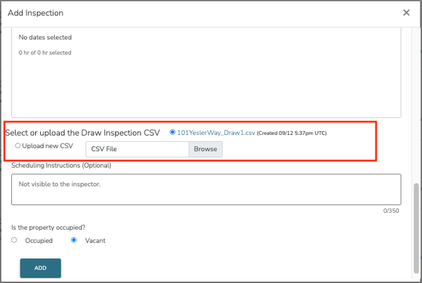
Task: Focus the Scheduling Instructions text area
Action: 205,189
